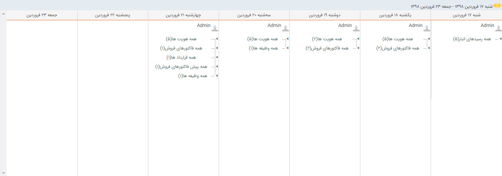Click Admin user avatar in دوشنبه ۱۹ column

coord(356,28)
